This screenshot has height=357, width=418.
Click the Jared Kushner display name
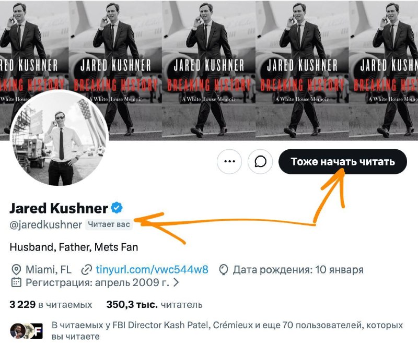(x=59, y=208)
